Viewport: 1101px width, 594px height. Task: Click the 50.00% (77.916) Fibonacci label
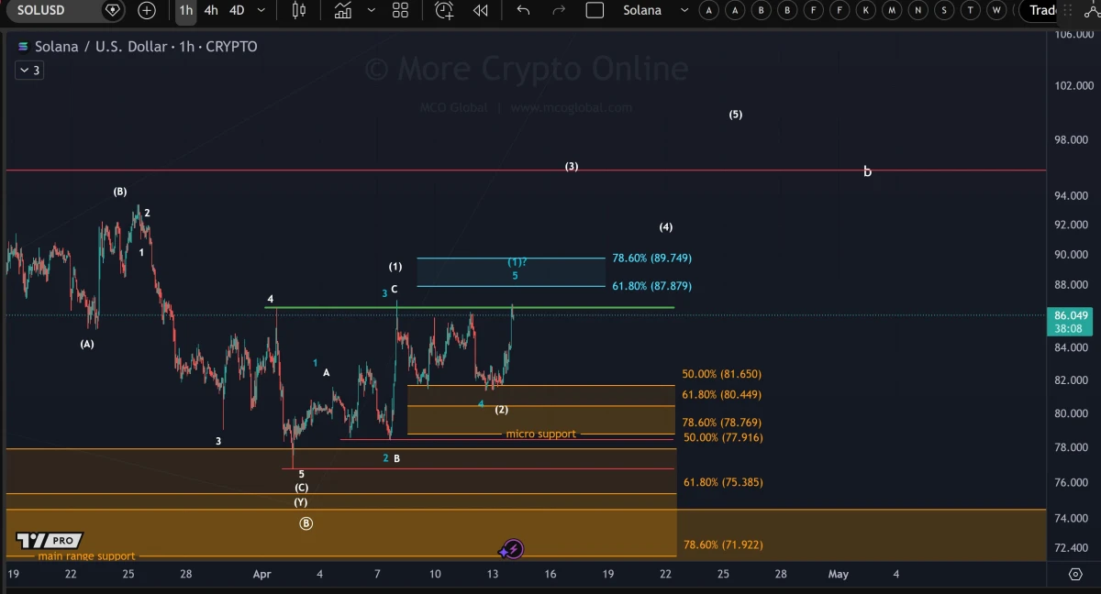[722, 437]
